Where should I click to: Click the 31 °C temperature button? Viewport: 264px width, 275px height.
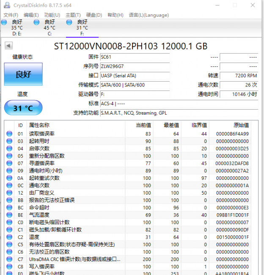(23, 108)
